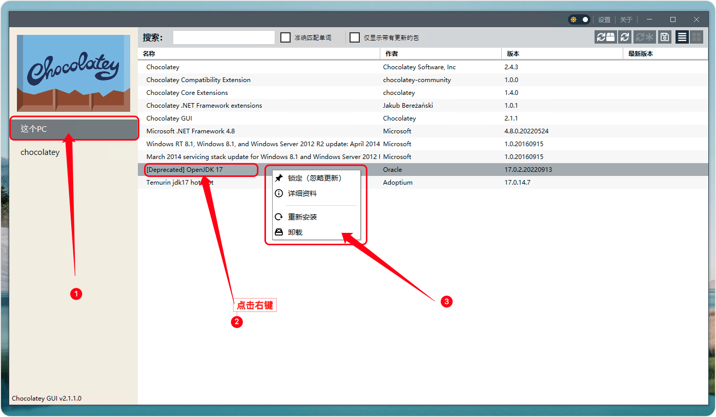Switch to tile grid view icon
Screen dimensions: 716x417
(x=696, y=37)
